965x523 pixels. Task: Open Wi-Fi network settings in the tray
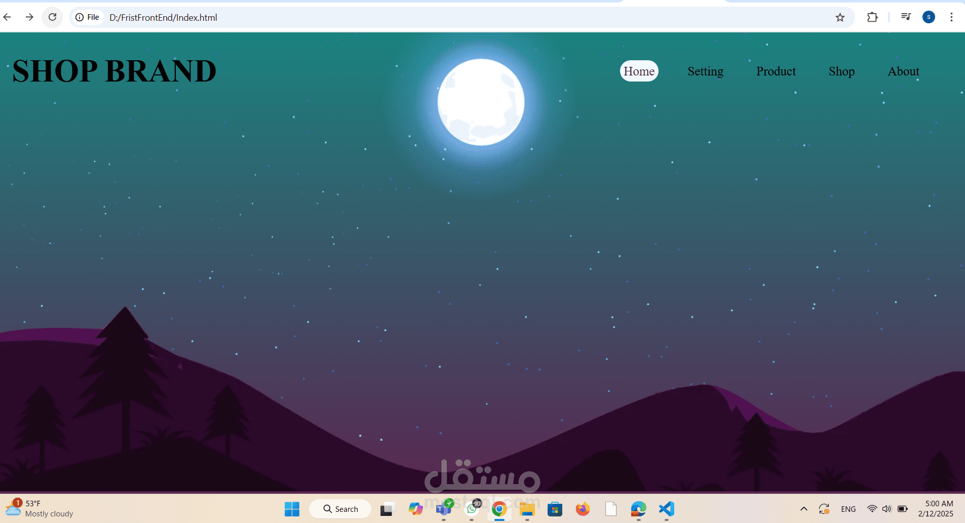point(872,509)
